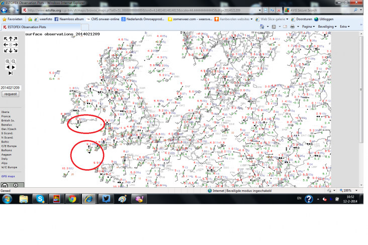Pan the map north with up arrow

point(10,39)
